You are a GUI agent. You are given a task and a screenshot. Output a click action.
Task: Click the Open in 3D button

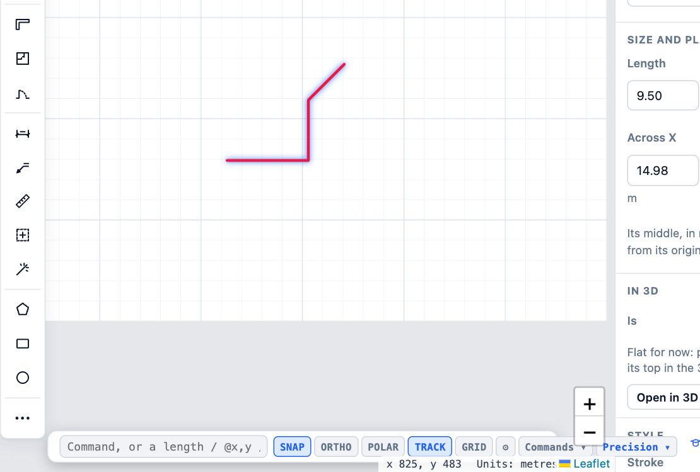pyautogui.click(x=663, y=397)
